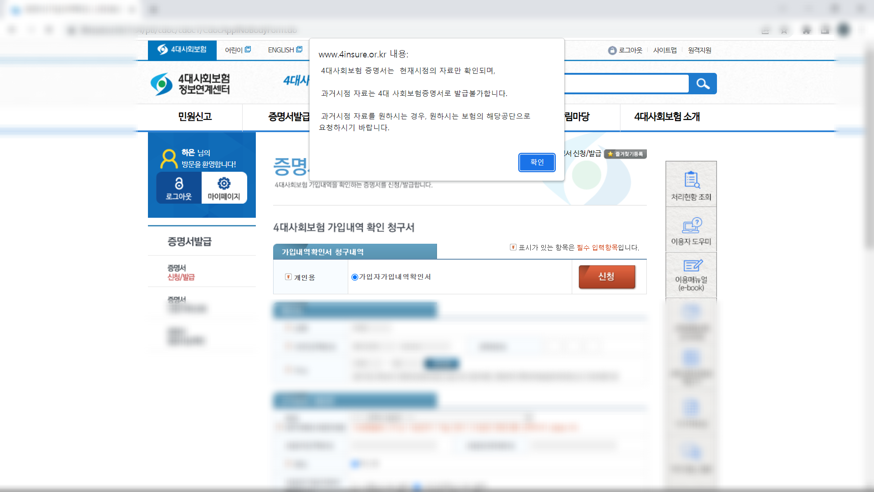Confirm the dialog with the 확인 button

point(537,163)
